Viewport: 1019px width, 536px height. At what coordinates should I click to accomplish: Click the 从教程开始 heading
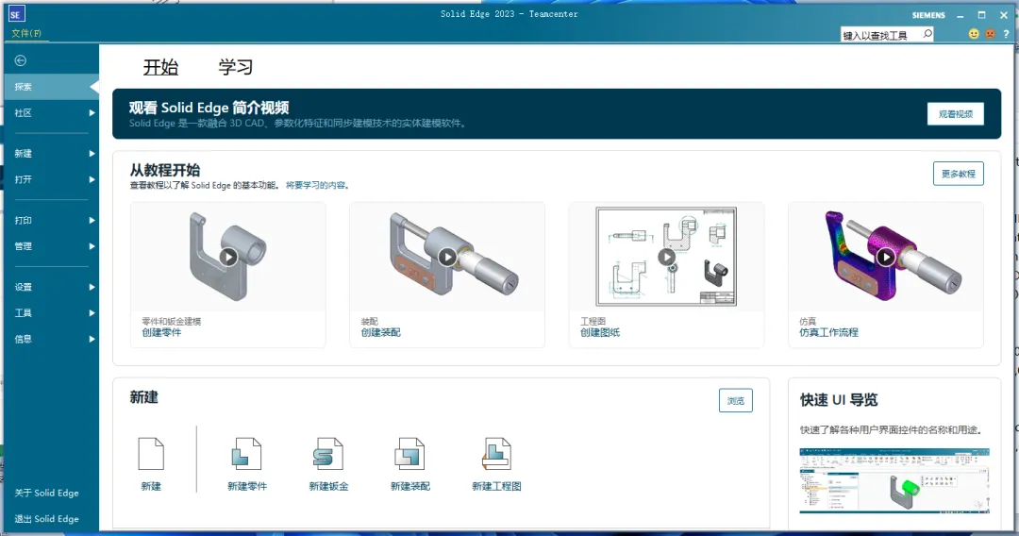click(x=164, y=170)
